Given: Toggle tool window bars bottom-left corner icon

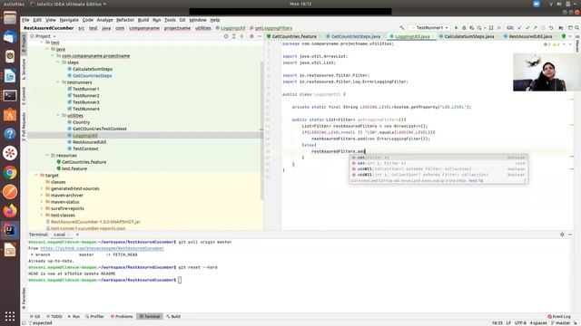Looking at the screenshot, I should [x=25, y=322].
